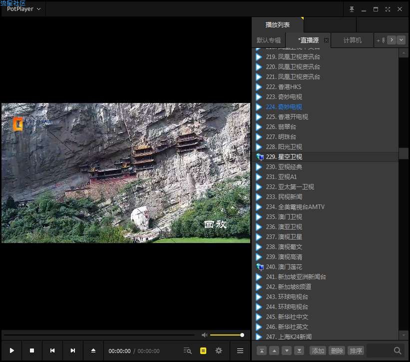
Task: Pin the window on top
Action: coord(352,9)
